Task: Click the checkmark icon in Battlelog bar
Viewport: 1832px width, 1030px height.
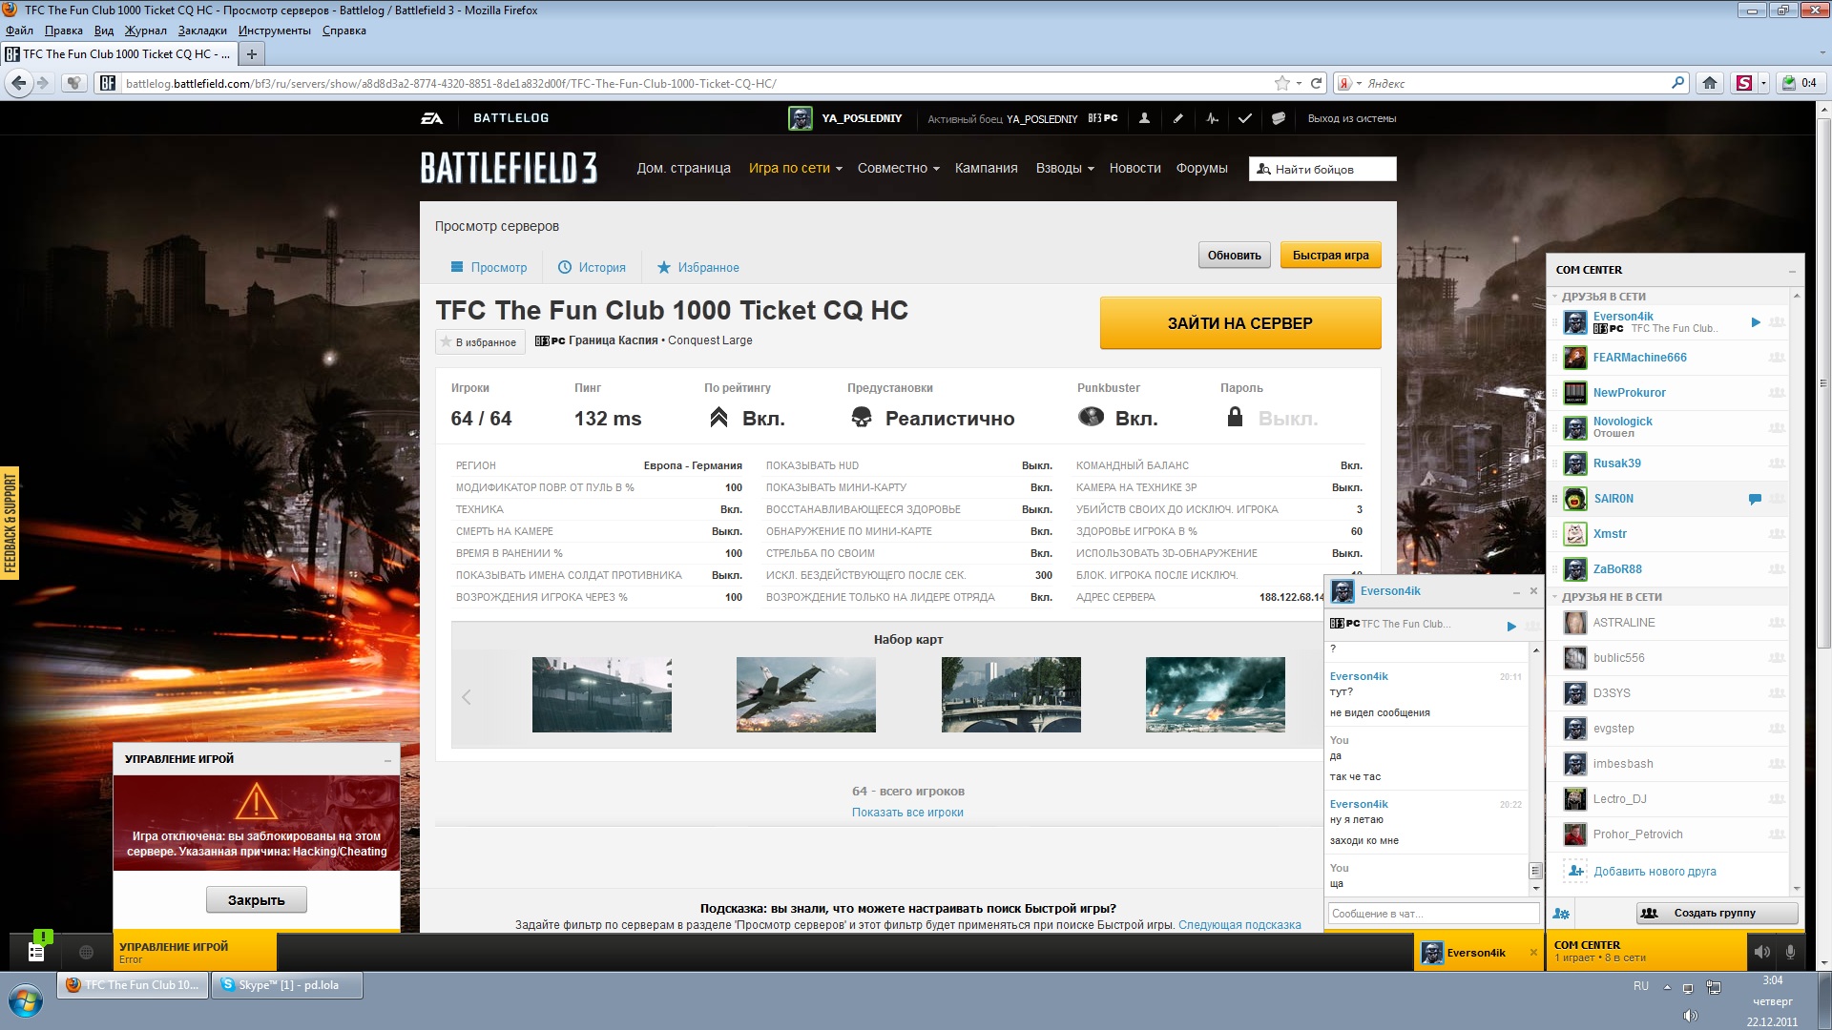Action: (1244, 118)
